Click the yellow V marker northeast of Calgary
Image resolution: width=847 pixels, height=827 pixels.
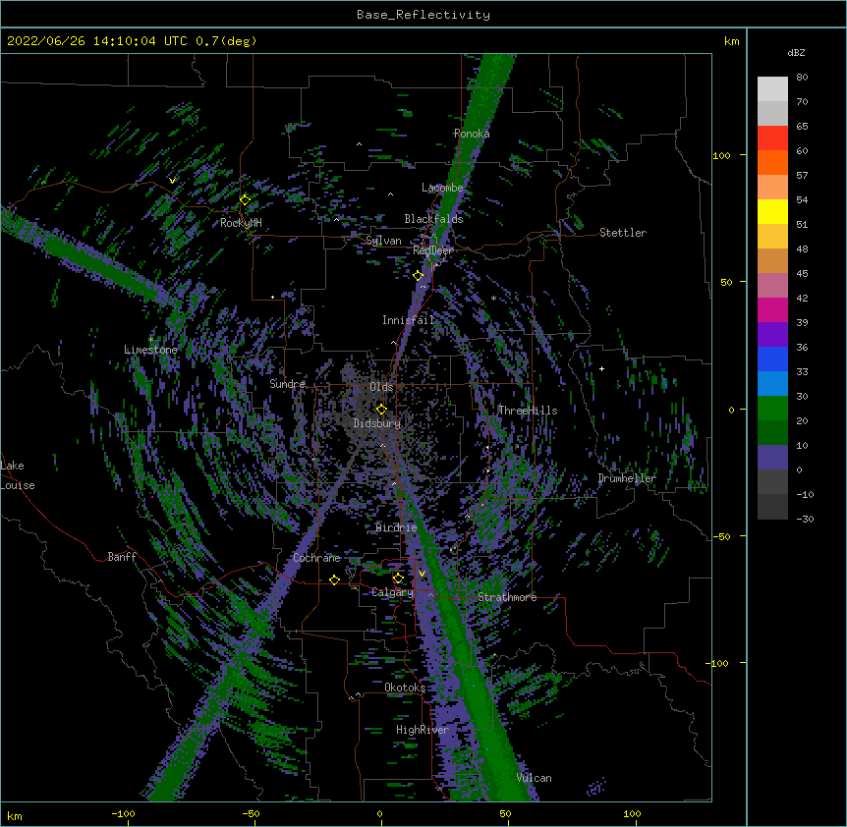pyautogui.click(x=422, y=574)
